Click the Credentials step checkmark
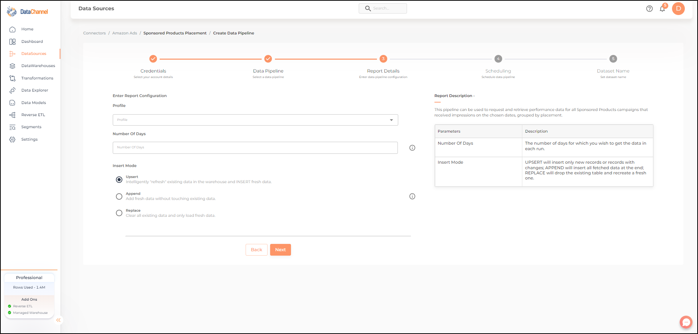 (x=153, y=59)
